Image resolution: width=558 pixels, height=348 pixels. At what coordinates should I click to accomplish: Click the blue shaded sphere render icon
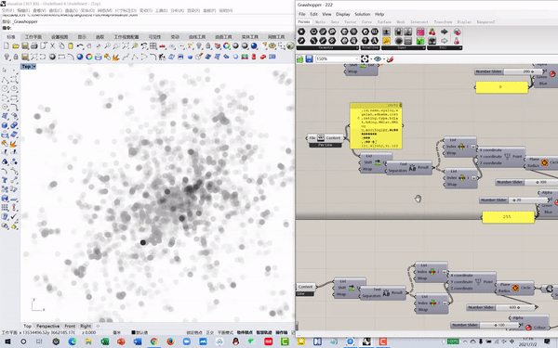[x=254, y=45]
